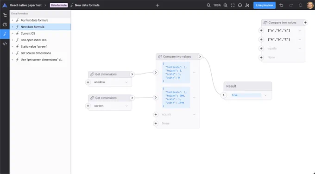
Task: Click plus beside equals in top-right node
Action: (x=261, y=49)
